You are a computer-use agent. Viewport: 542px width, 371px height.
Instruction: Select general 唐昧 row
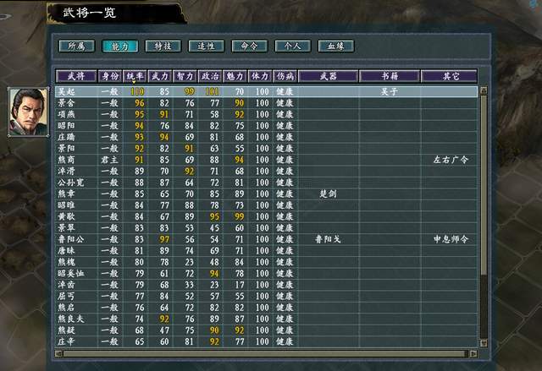click(x=266, y=251)
